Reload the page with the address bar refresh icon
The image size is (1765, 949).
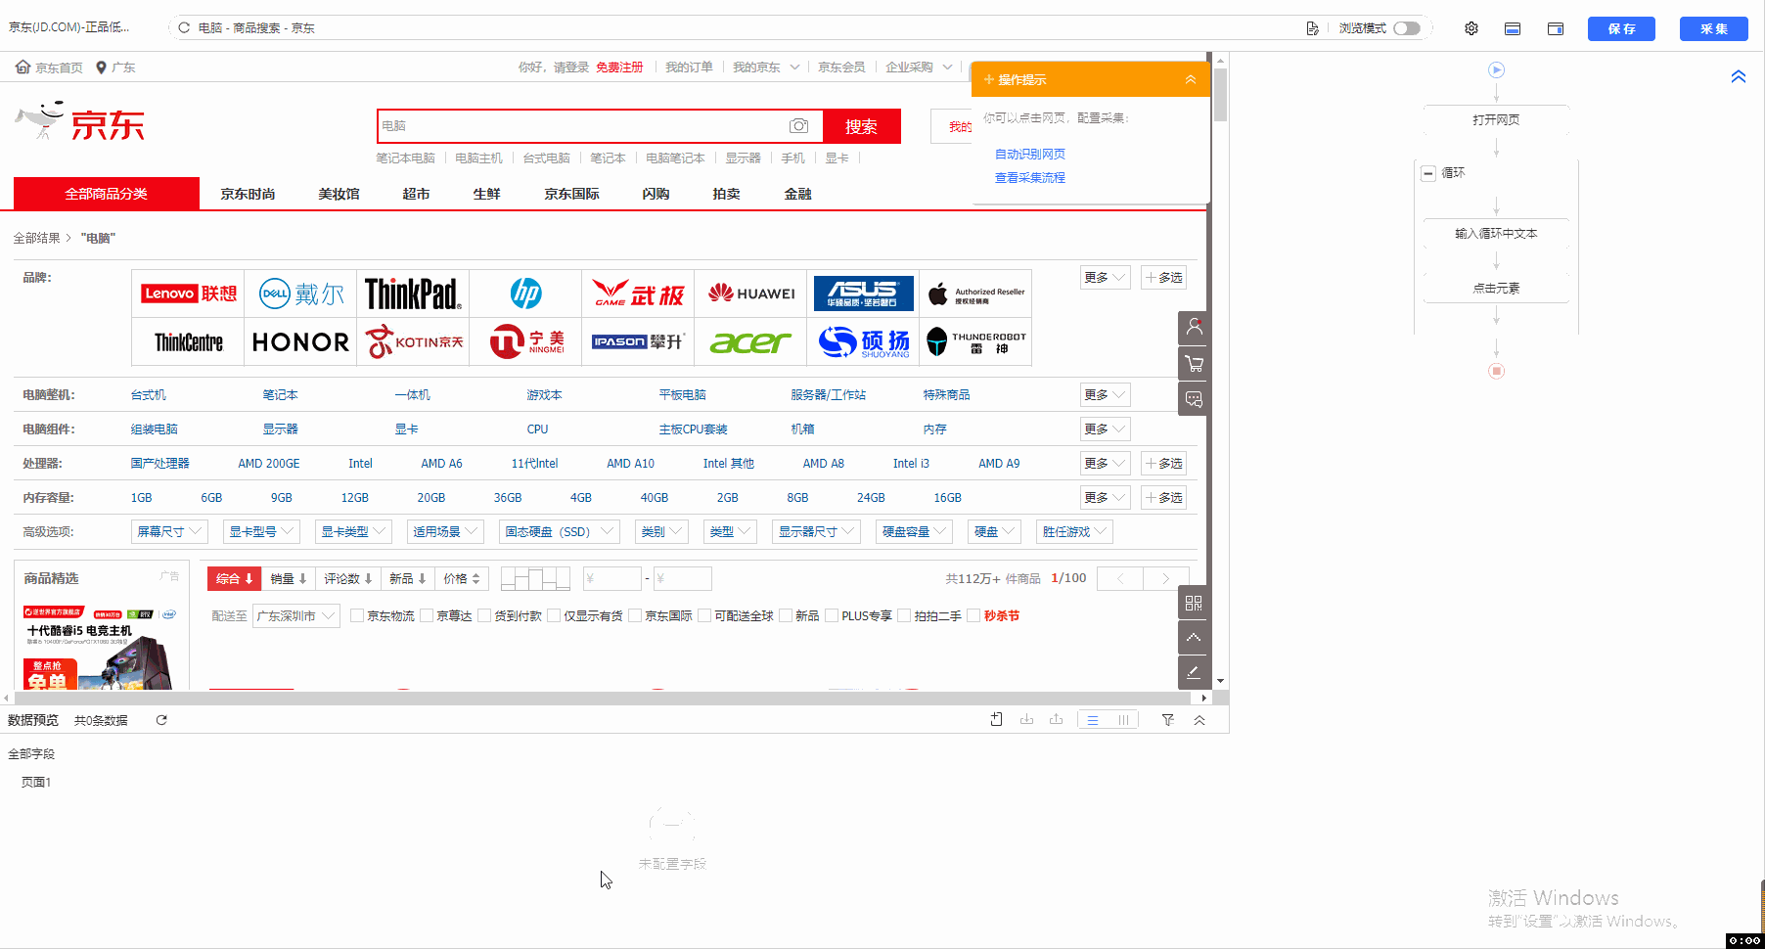pyautogui.click(x=184, y=28)
